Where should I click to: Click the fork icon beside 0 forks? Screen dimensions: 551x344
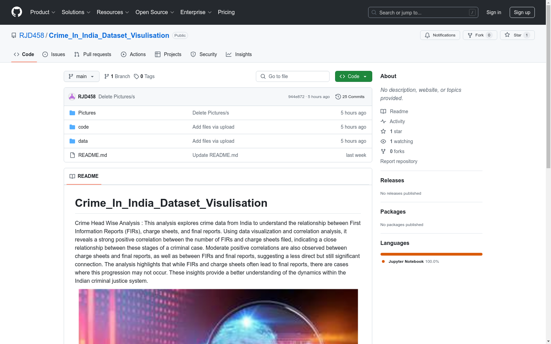click(383, 151)
